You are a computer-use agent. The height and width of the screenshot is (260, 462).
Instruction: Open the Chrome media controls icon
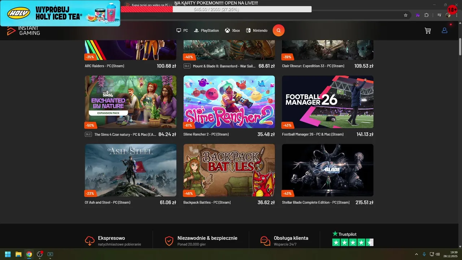point(439,15)
